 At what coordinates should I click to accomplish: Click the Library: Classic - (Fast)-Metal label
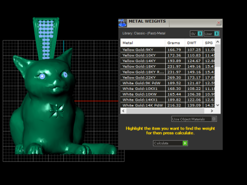[x=144, y=33]
